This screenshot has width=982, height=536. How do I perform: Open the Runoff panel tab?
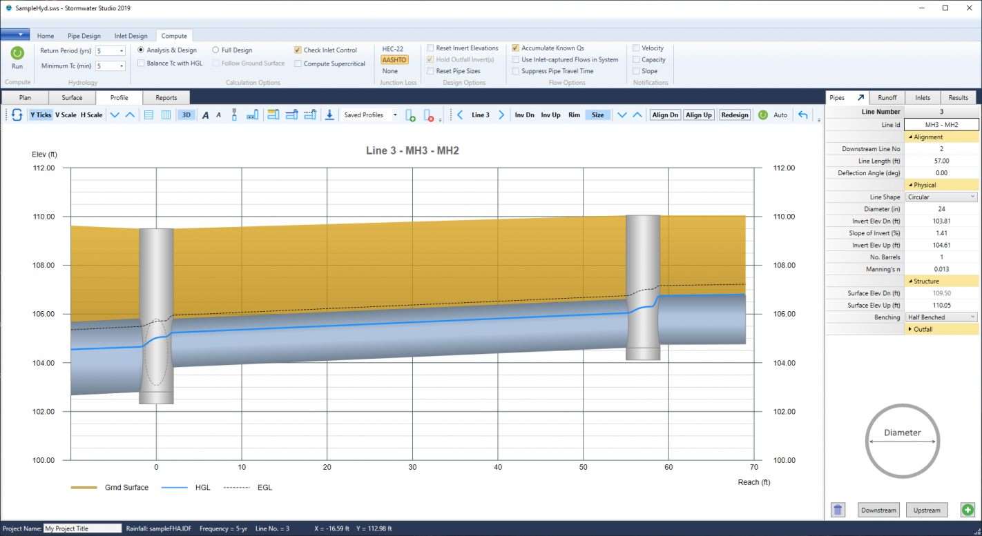(887, 97)
